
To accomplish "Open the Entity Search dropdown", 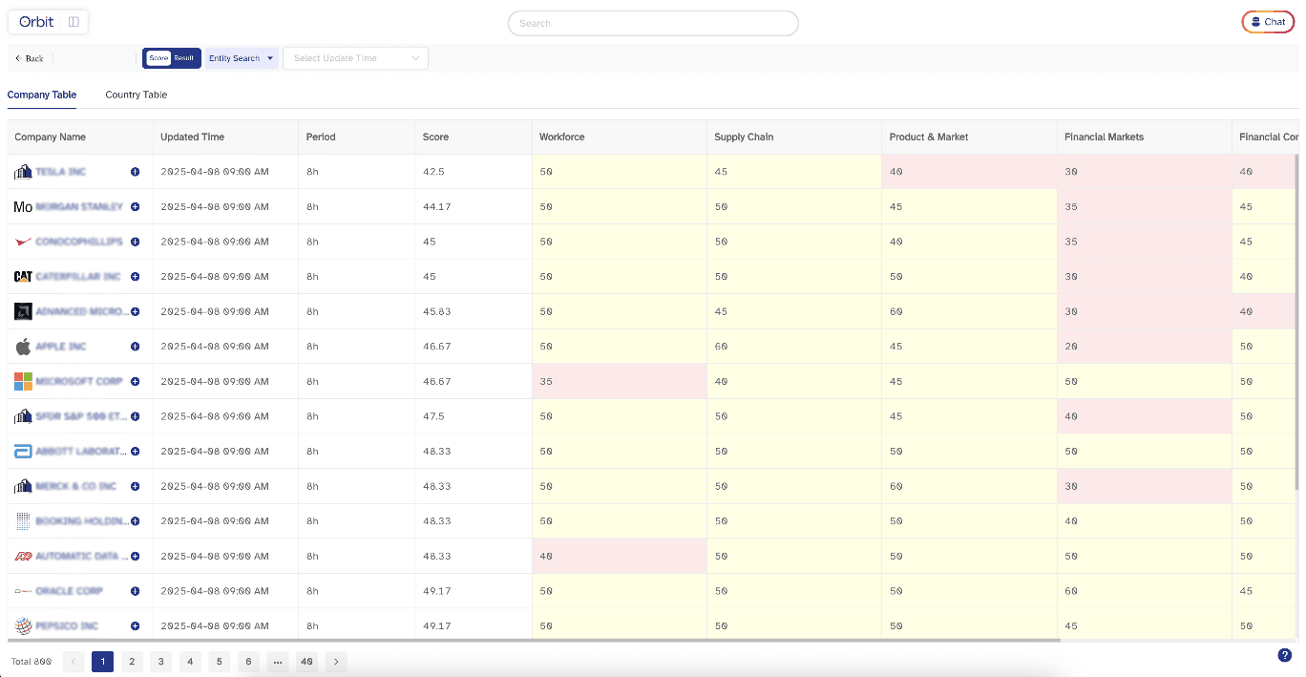I will click(242, 58).
